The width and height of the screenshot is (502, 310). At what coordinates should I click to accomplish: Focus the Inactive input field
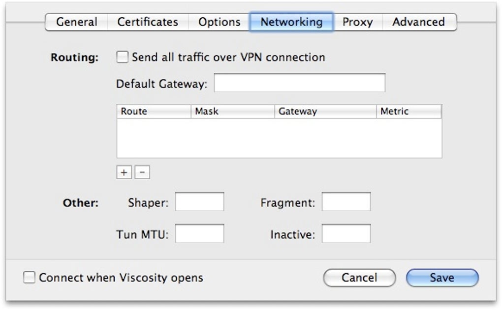click(346, 233)
